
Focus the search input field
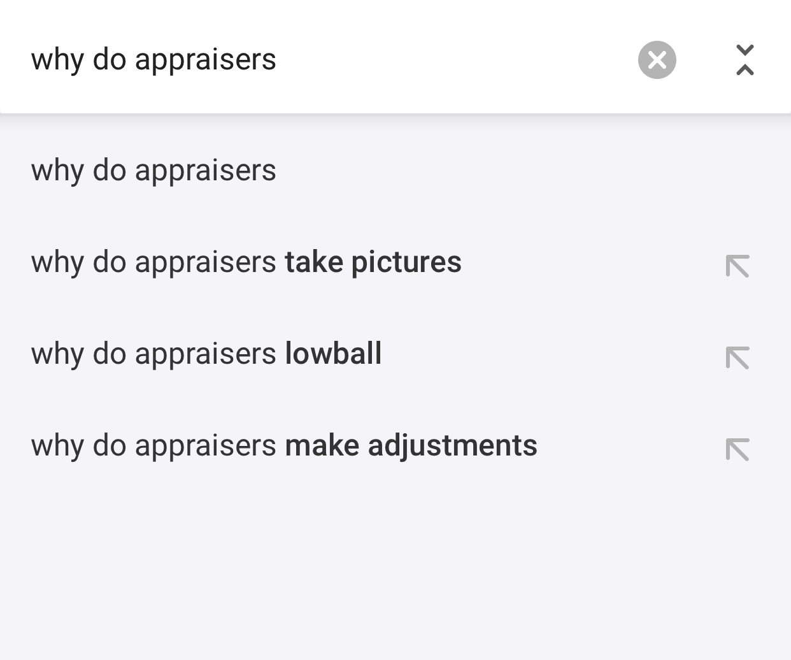pyautogui.click(x=318, y=59)
